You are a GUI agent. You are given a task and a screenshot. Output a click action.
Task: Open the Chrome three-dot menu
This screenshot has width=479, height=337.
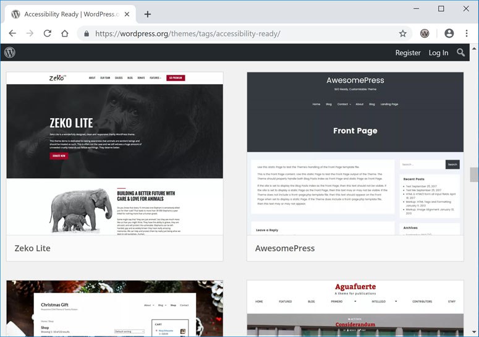pos(467,33)
